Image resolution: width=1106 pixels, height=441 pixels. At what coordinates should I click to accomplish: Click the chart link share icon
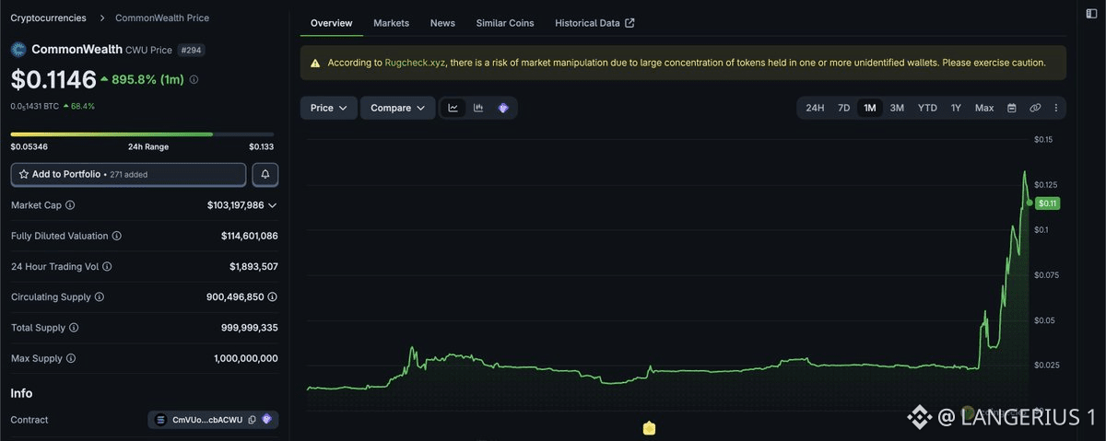point(1035,108)
